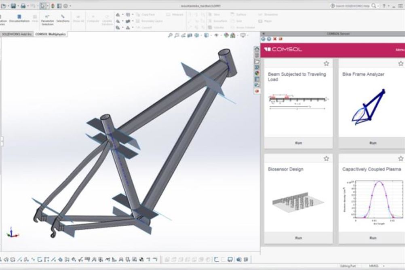The image size is (405, 270).
Task: Click the Appearances color wheel task pane icon
Action: (257, 73)
